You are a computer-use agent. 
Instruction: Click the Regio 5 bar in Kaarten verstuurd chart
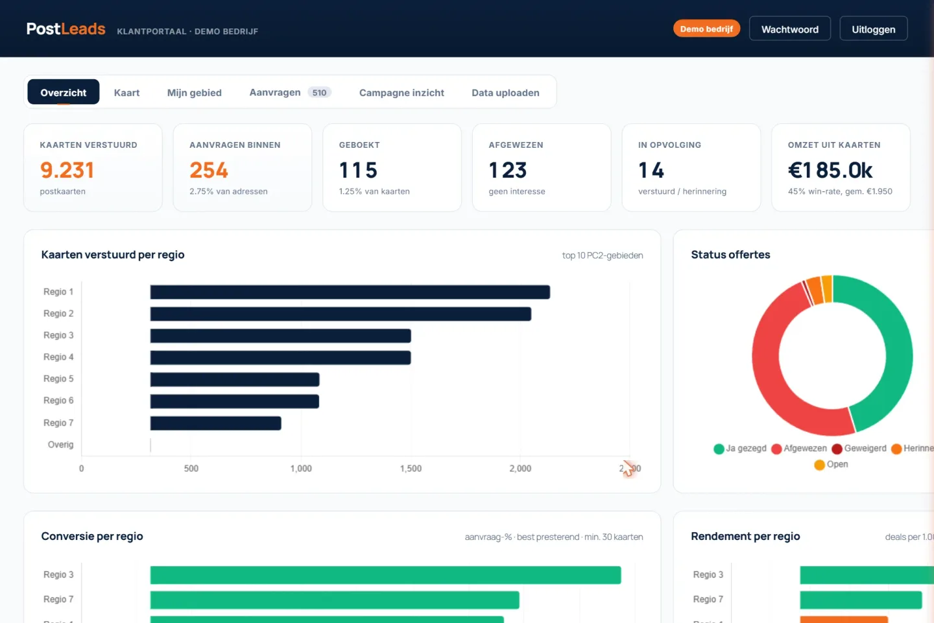[235, 379]
